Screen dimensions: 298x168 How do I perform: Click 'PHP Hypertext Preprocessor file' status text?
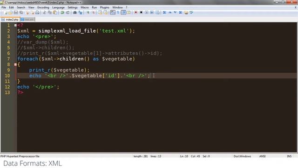click(x=20, y=156)
